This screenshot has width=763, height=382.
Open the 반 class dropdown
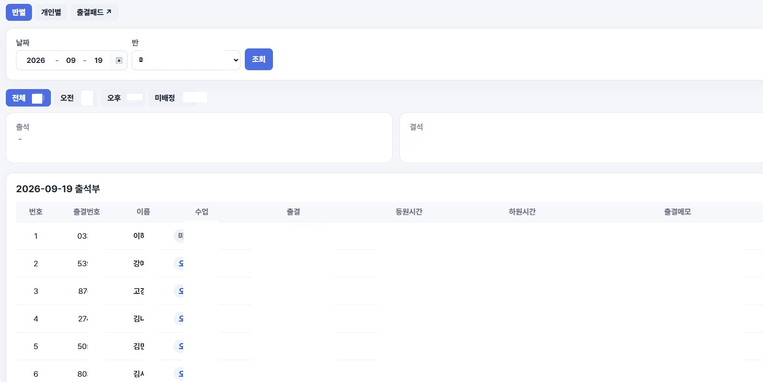tap(186, 60)
